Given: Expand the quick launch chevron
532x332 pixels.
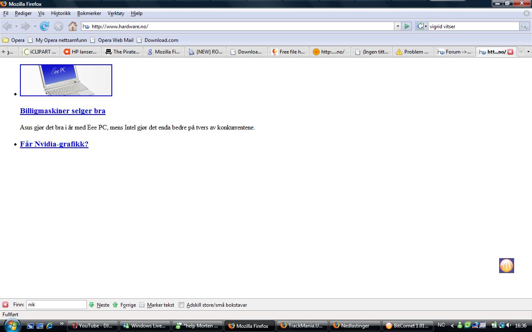Looking at the screenshot, I should click(x=62, y=324).
